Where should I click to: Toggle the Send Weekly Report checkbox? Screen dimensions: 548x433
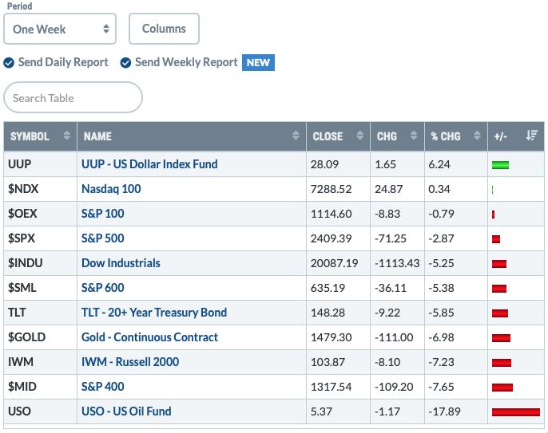coord(125,63)
